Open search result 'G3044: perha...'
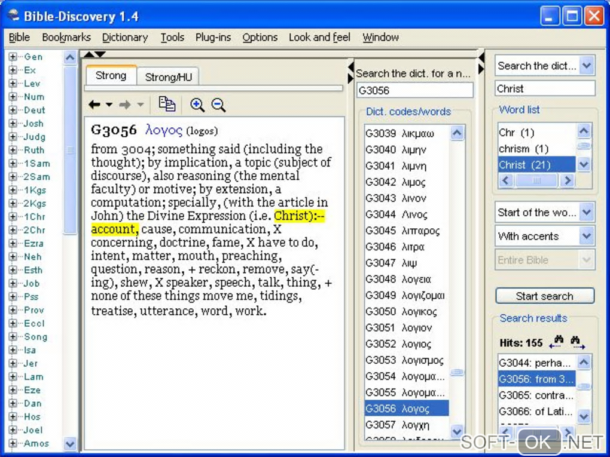 pos(536,363)
